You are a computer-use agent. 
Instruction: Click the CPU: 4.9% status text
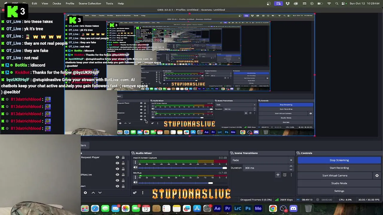click(x=345, y=200)
